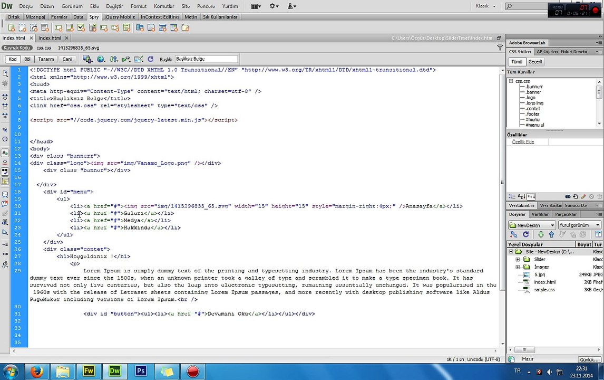Open the Yerel görünüm view dropdown
This screenshot has width=604, height=380.
[x=579, y=225]
